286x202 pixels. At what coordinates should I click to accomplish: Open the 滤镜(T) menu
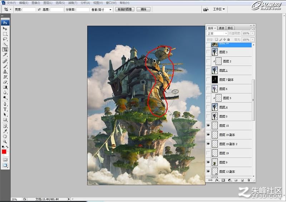pyautogui.click(x=73, y=3)
